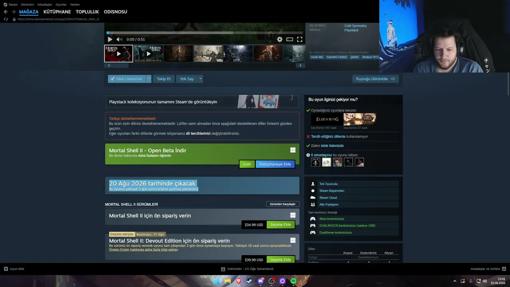Select the Karanlık Fantezi tag
Image resolution: width=510 pixels, height=287 pixels.
[x=337, y=57]
